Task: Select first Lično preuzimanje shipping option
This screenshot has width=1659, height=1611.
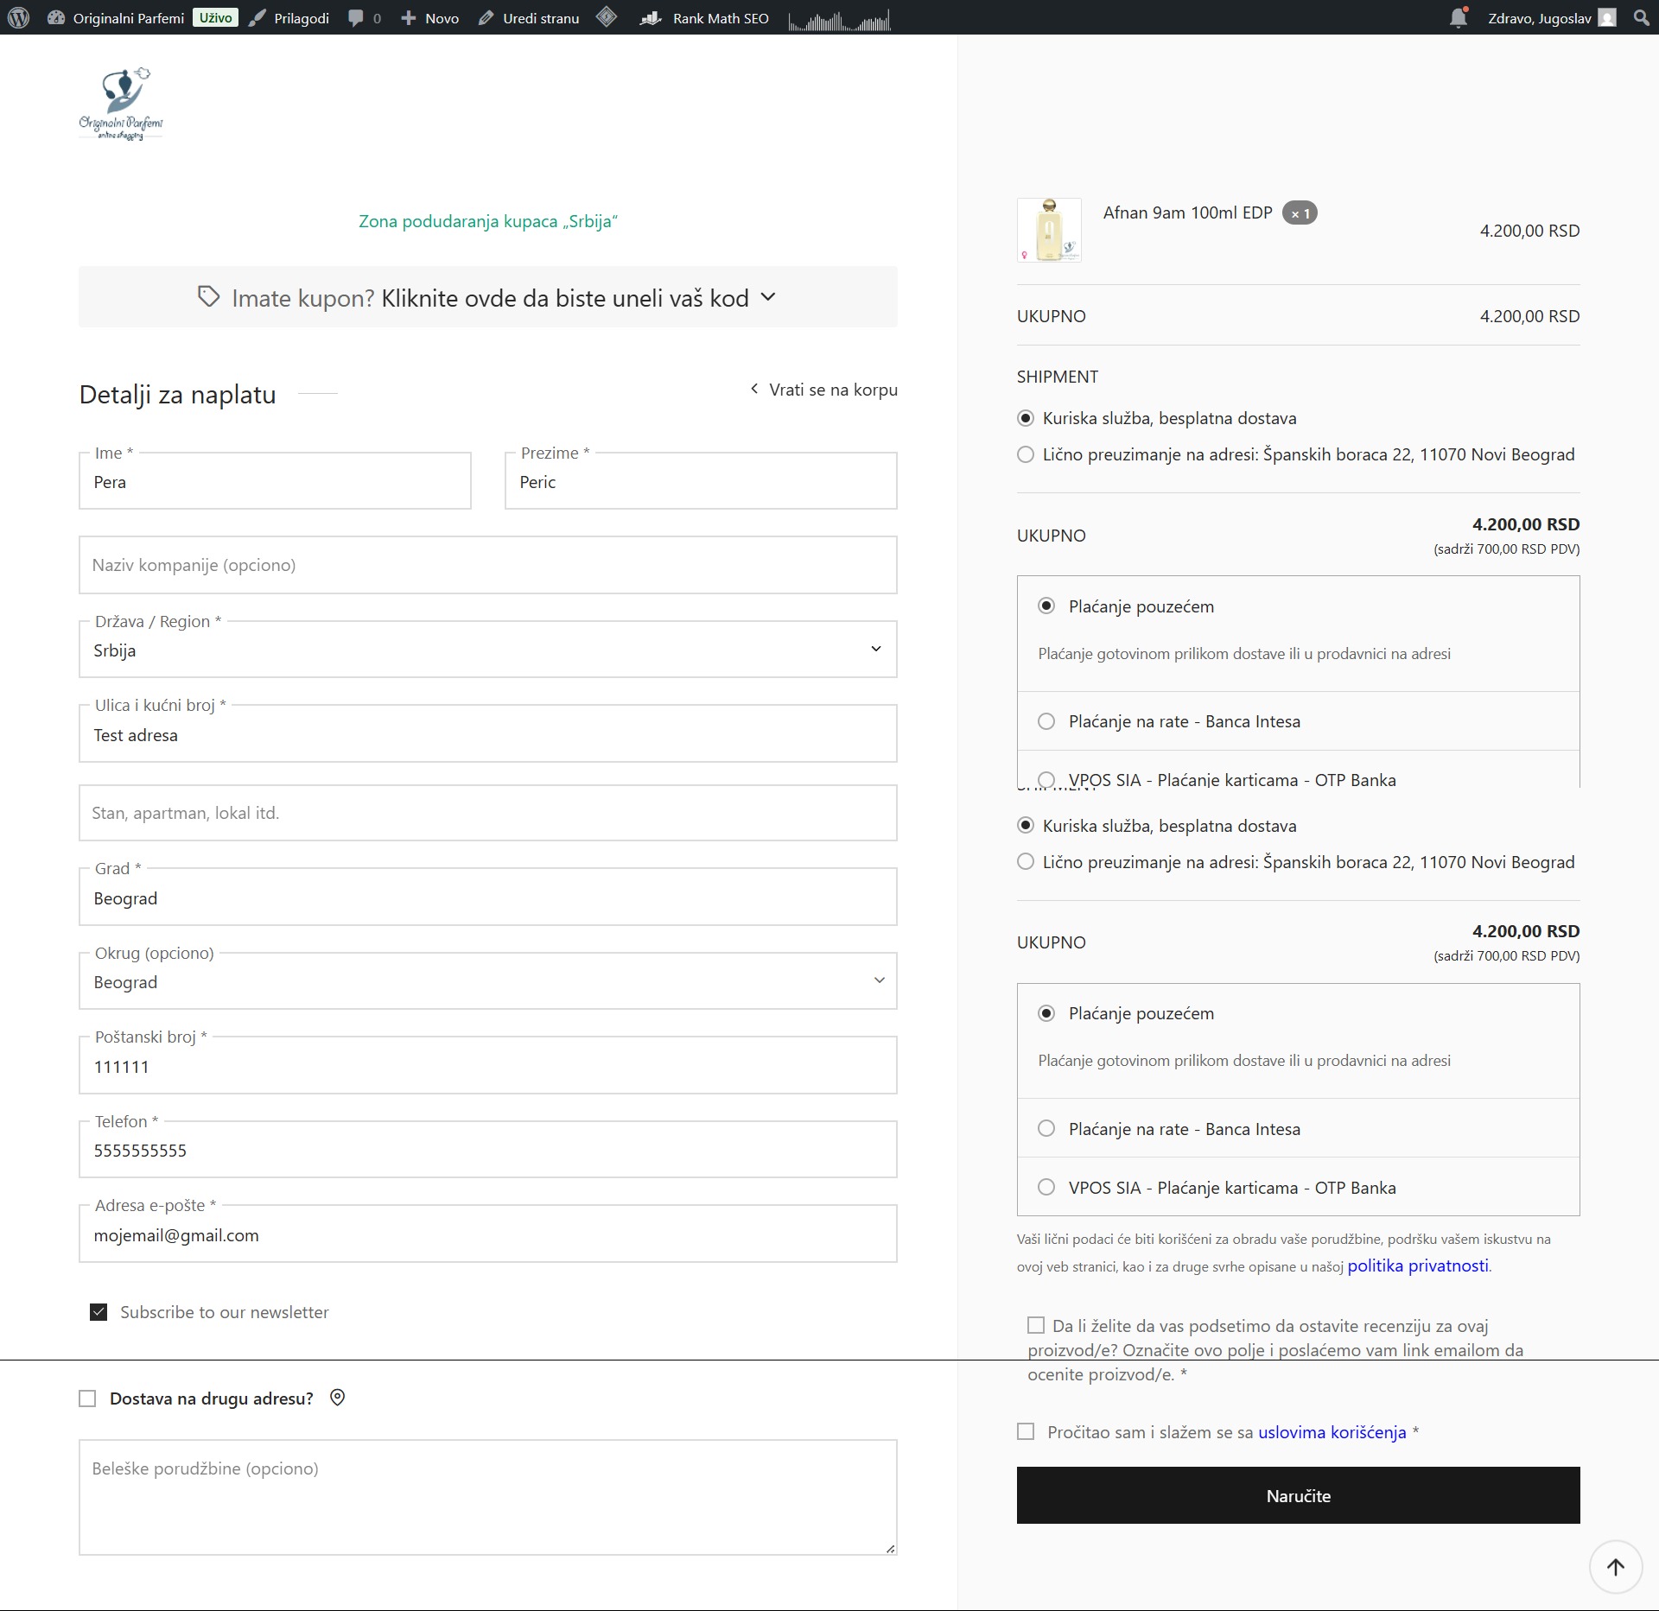Action: 1026,454
